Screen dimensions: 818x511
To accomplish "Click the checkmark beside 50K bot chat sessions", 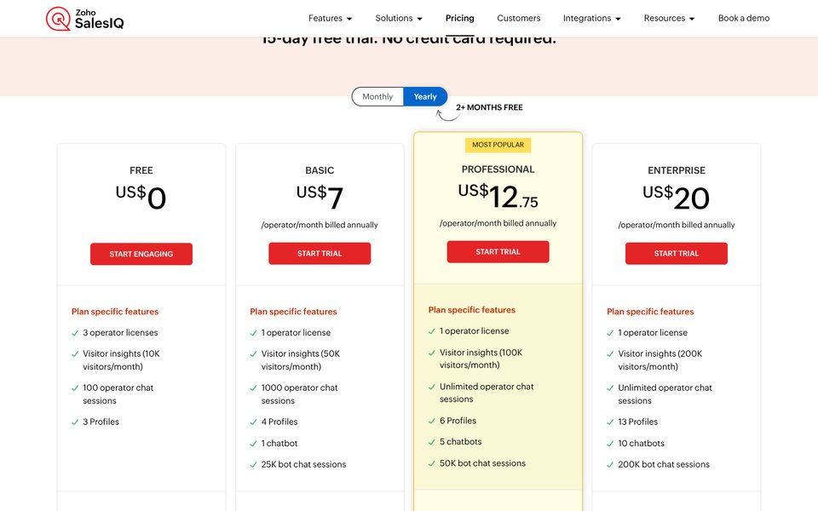I will (x=432, y=463).
